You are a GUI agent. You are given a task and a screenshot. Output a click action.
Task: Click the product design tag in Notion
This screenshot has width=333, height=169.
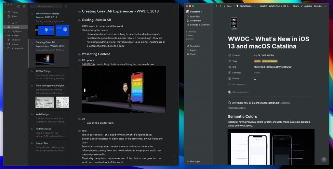pyautogui.click(x=270, y=61)
